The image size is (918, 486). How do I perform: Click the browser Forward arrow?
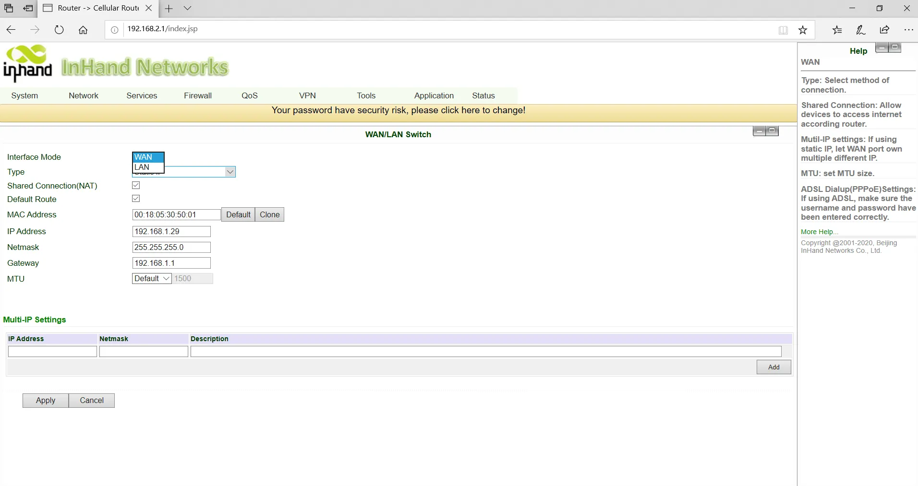coord(35,30)
